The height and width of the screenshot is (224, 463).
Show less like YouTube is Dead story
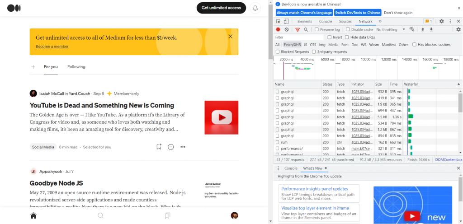click(x=170, y=147)
